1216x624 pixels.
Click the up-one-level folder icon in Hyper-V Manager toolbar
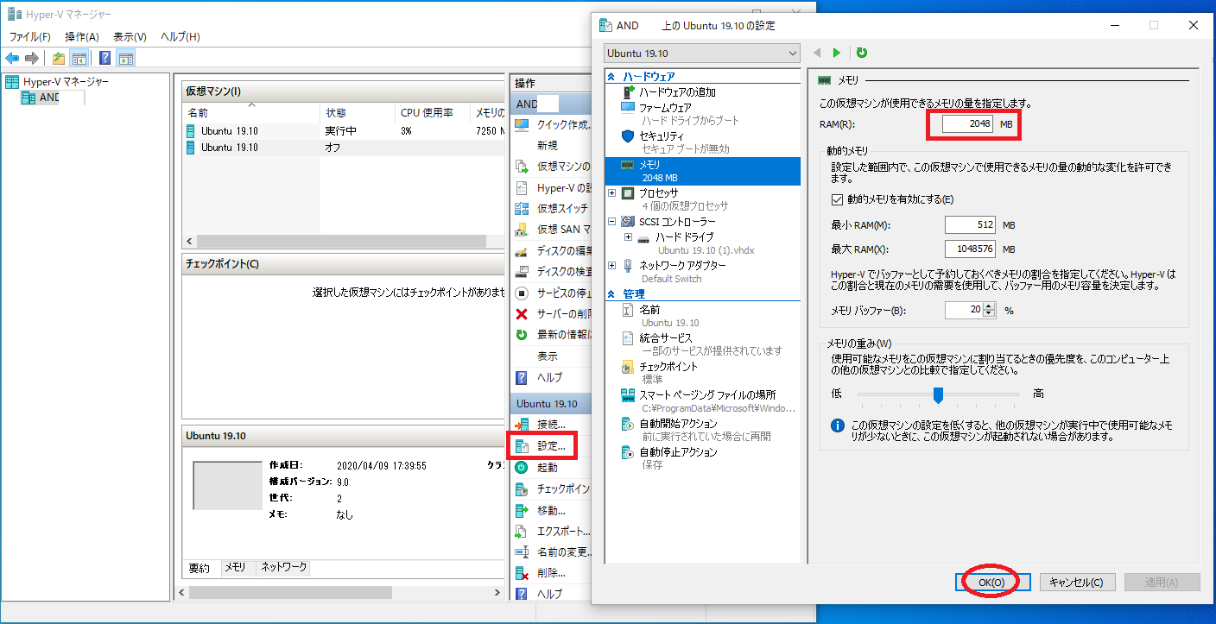58,58
